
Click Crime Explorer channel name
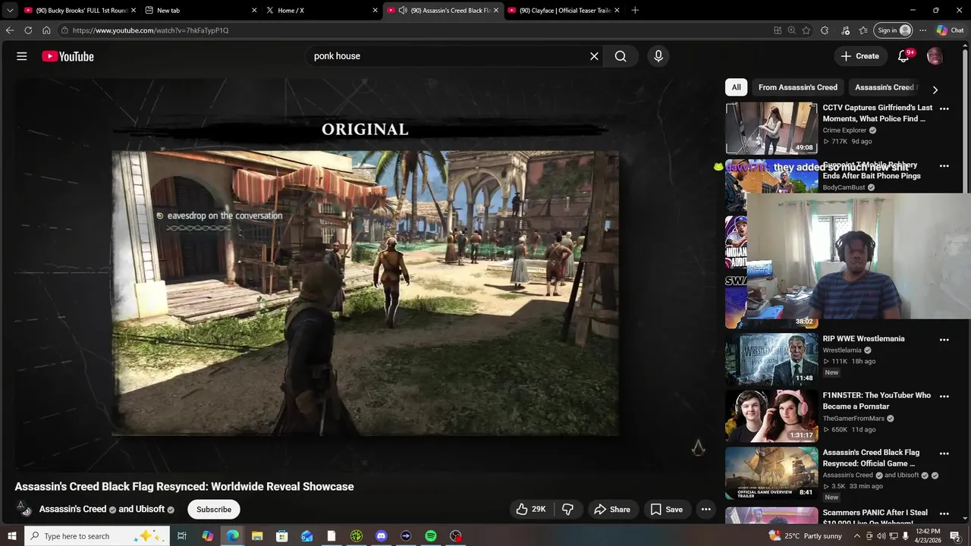(844, 130)
